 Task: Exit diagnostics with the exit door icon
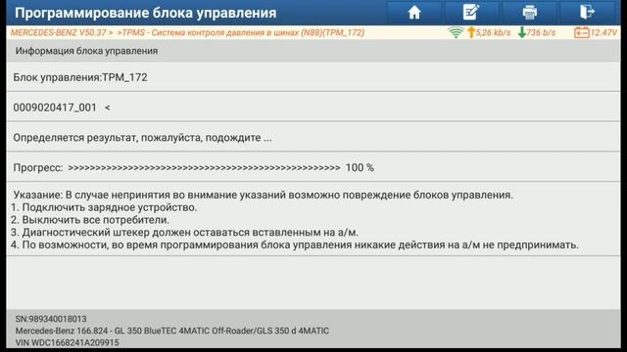point(587,13)
